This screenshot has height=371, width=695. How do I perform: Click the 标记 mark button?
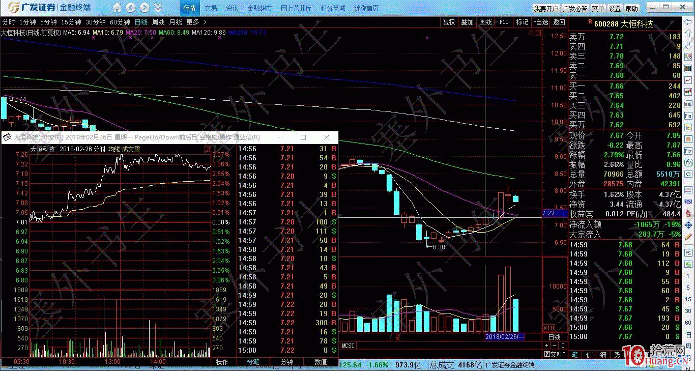522,22
